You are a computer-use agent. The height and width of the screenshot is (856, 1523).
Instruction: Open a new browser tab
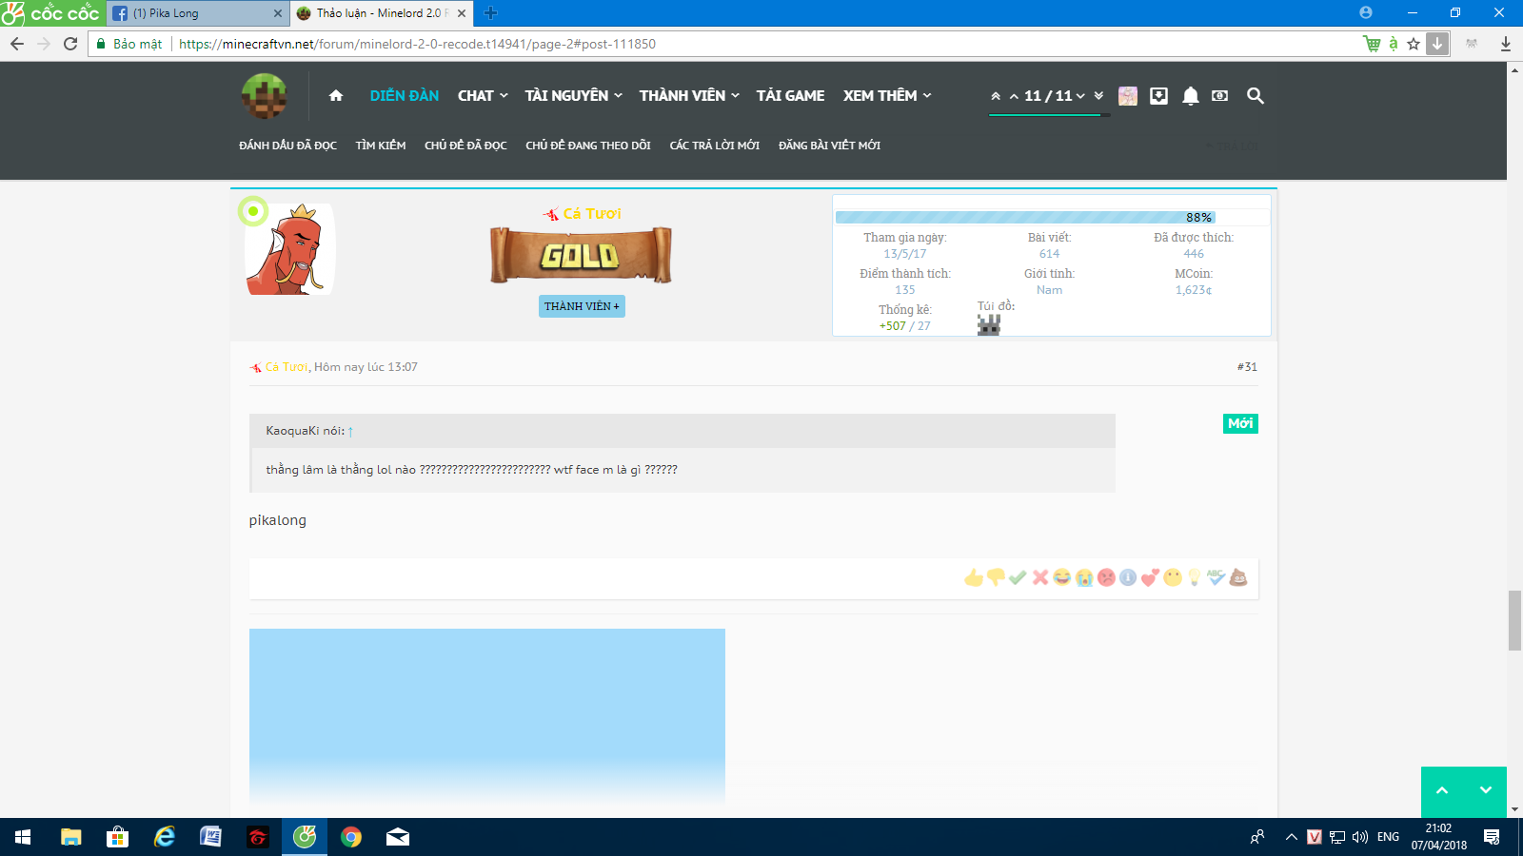[491, 13]
